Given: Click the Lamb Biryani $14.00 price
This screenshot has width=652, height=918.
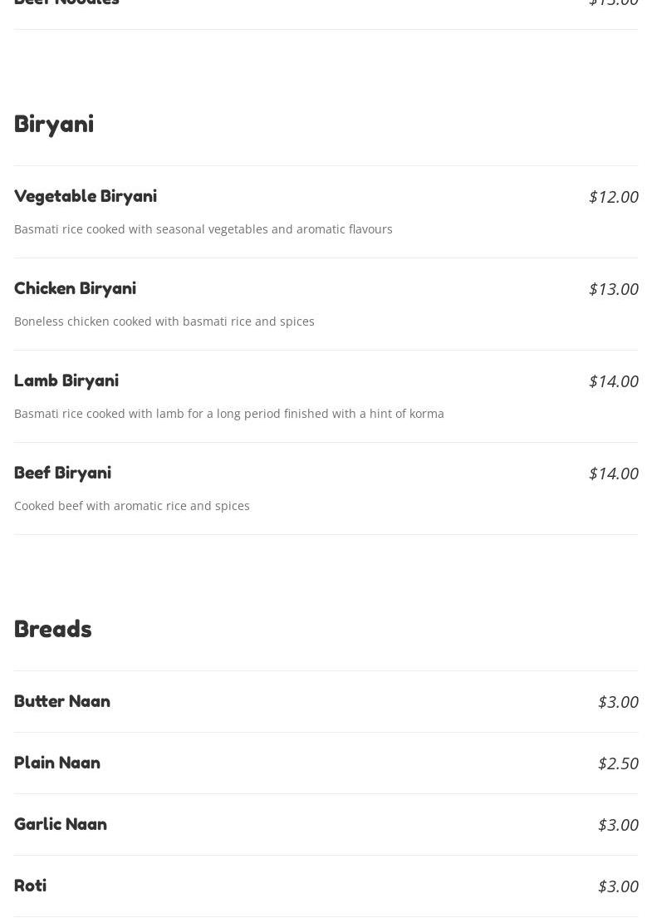Looking at the screenshot, I should (613, 381).
